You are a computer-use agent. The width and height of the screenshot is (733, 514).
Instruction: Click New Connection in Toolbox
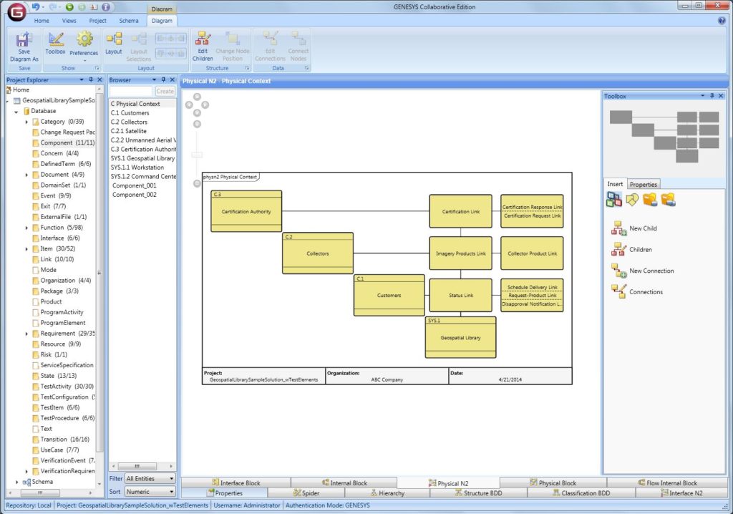pos(642,271)
